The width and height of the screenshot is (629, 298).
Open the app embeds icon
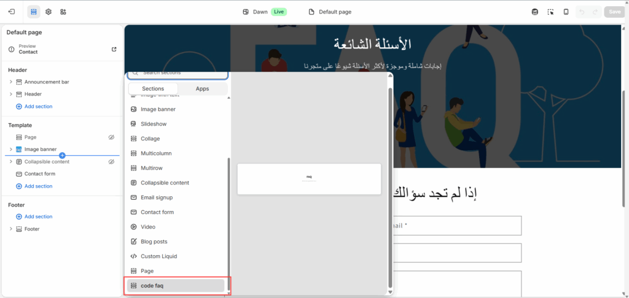(63, 12)
